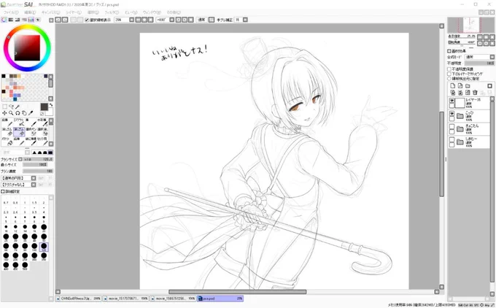Choose the エアブラシ airbrush tool
The height and width of the screenshot is (308, 496).
(19, 122)
